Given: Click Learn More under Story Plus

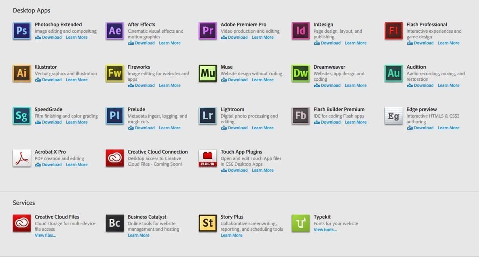Looking at the screenshot, I should coord(232,235).
